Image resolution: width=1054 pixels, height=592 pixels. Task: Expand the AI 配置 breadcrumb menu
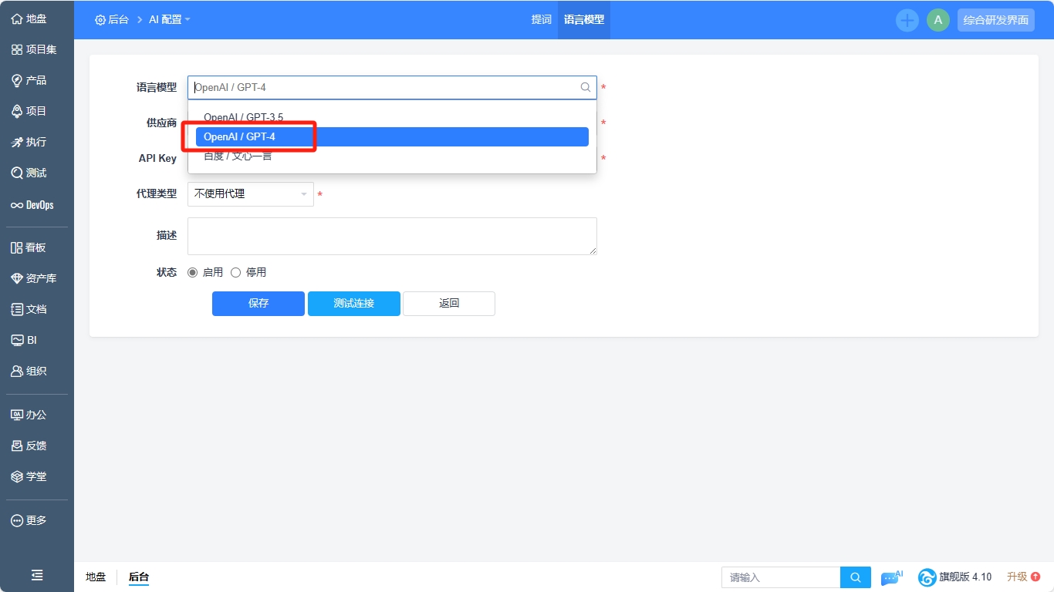click(169, 20)
